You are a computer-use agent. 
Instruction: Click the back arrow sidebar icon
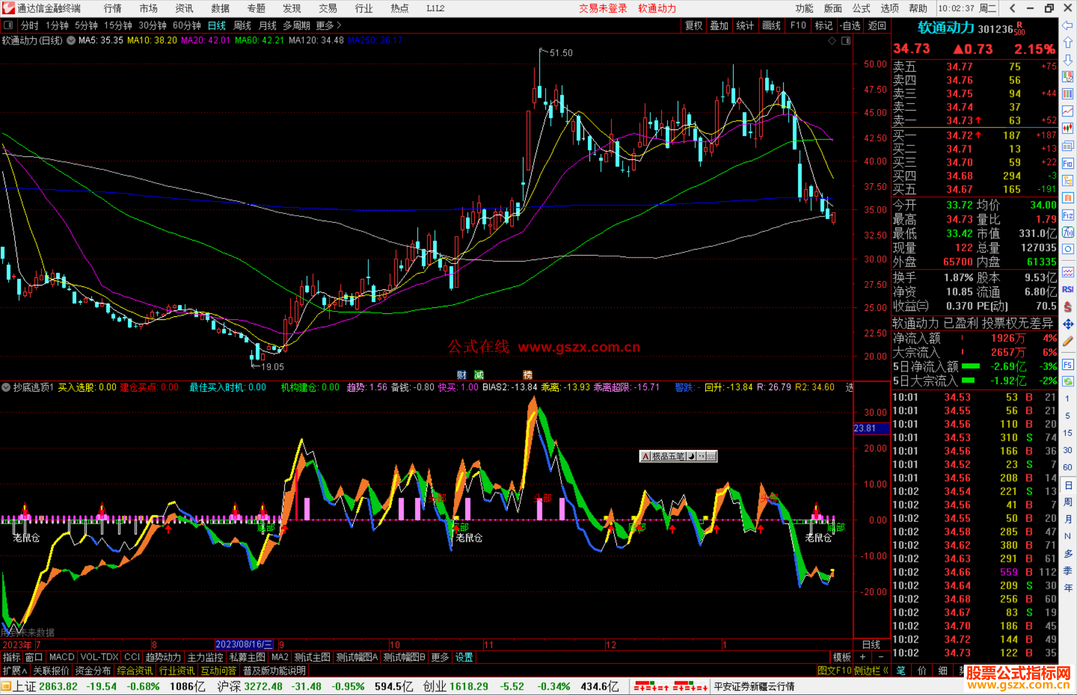pos(1068,25)
